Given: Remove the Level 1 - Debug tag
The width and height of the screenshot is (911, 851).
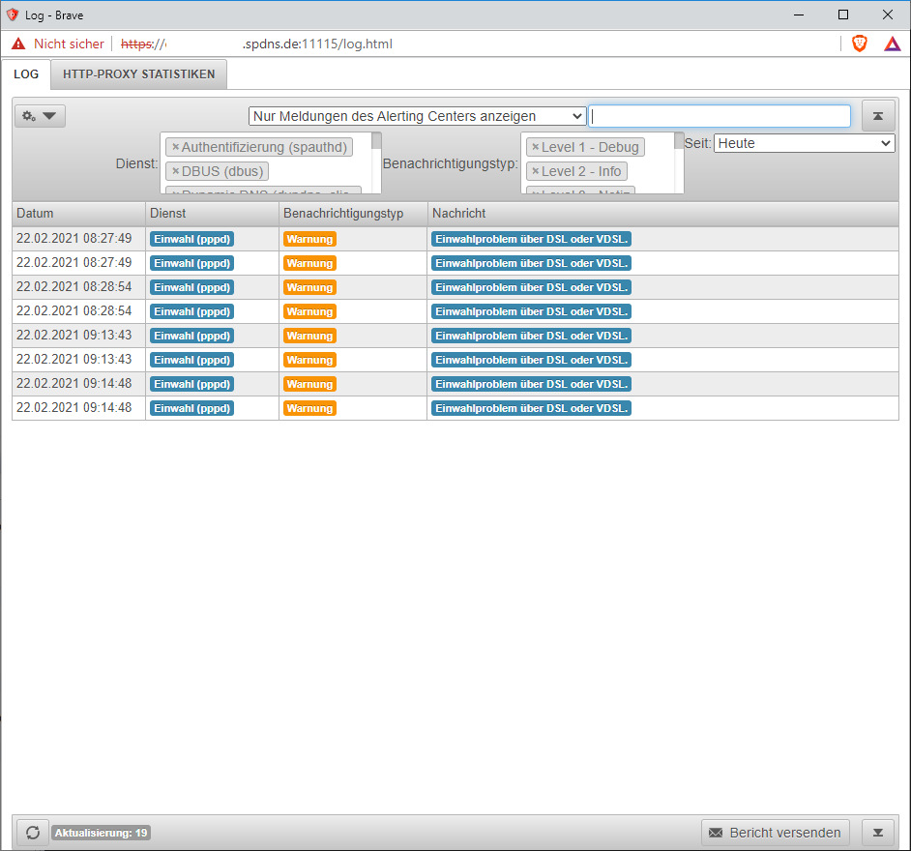Looking at the screenshot, I should (x=535, y=147).
